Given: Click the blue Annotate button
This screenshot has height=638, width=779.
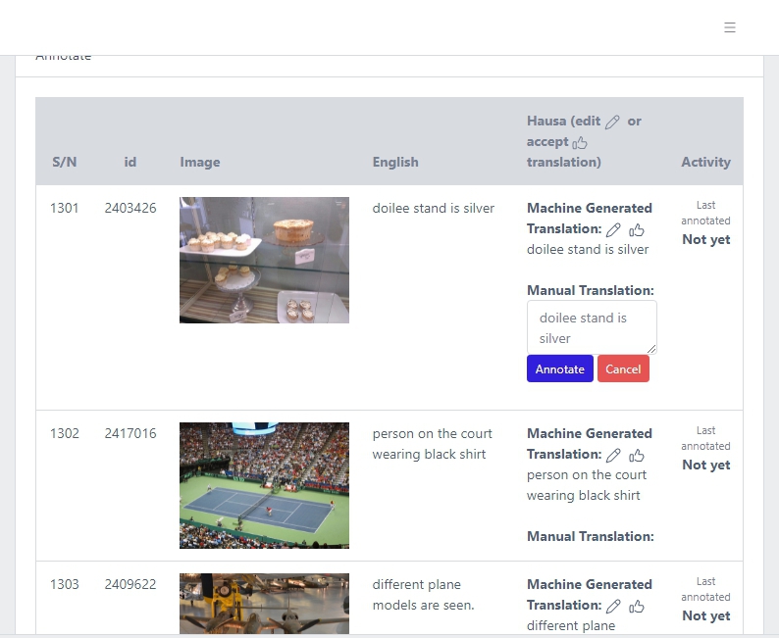Looking at the screenshot, I should (x=560, y=368).
